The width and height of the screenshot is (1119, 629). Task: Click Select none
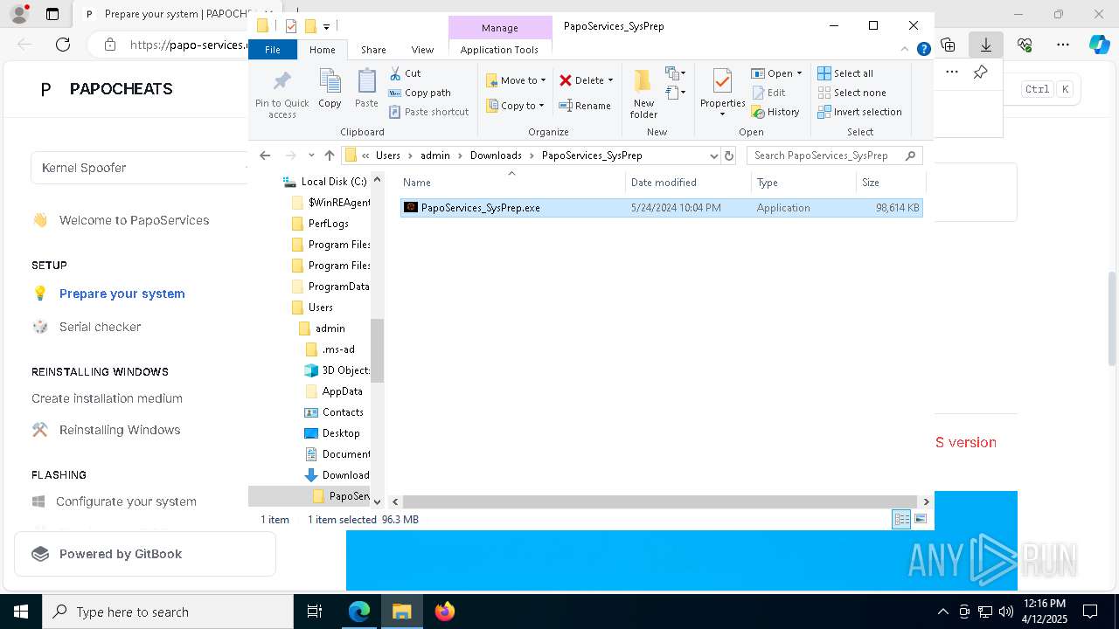click(x=851, y=93)
